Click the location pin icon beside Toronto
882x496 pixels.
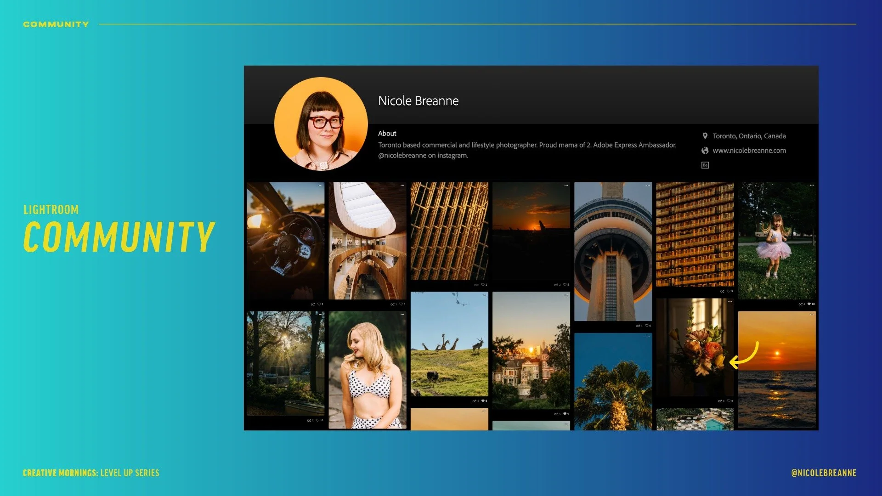705,136
